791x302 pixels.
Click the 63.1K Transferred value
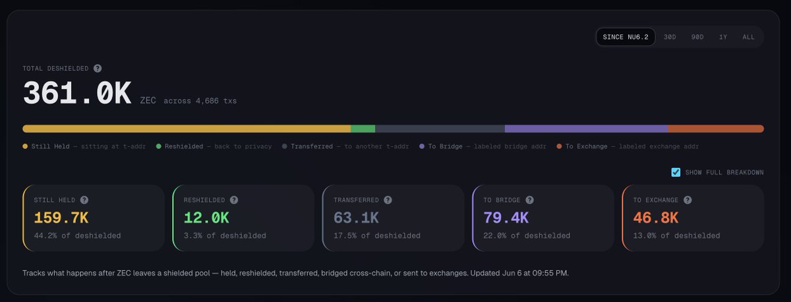click(356, 218)
